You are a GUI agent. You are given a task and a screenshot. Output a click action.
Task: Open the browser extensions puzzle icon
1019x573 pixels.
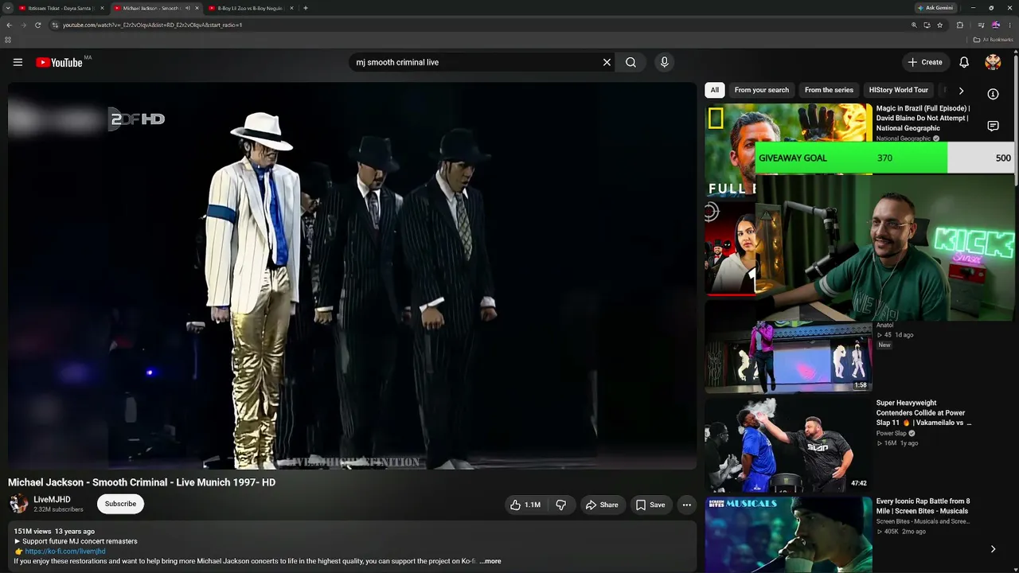coord(959,25)
